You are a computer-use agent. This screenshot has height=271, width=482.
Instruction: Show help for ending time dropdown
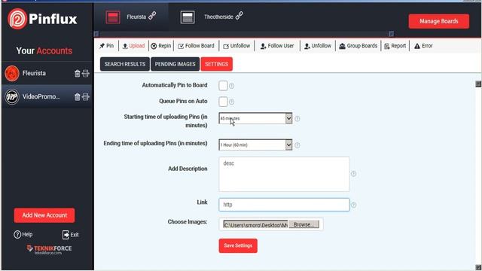tap(297, 145)
